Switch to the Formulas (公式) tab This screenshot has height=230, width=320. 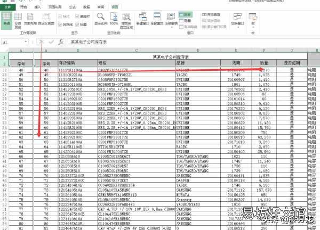pyautogui.click(x=72, y=7)
